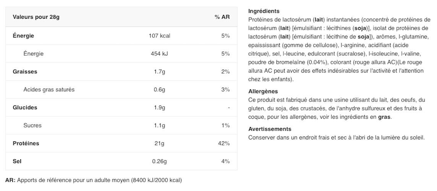
Task: Select the 'Graisses' row label
Action: pyautogui.click(x=25, y=72)
